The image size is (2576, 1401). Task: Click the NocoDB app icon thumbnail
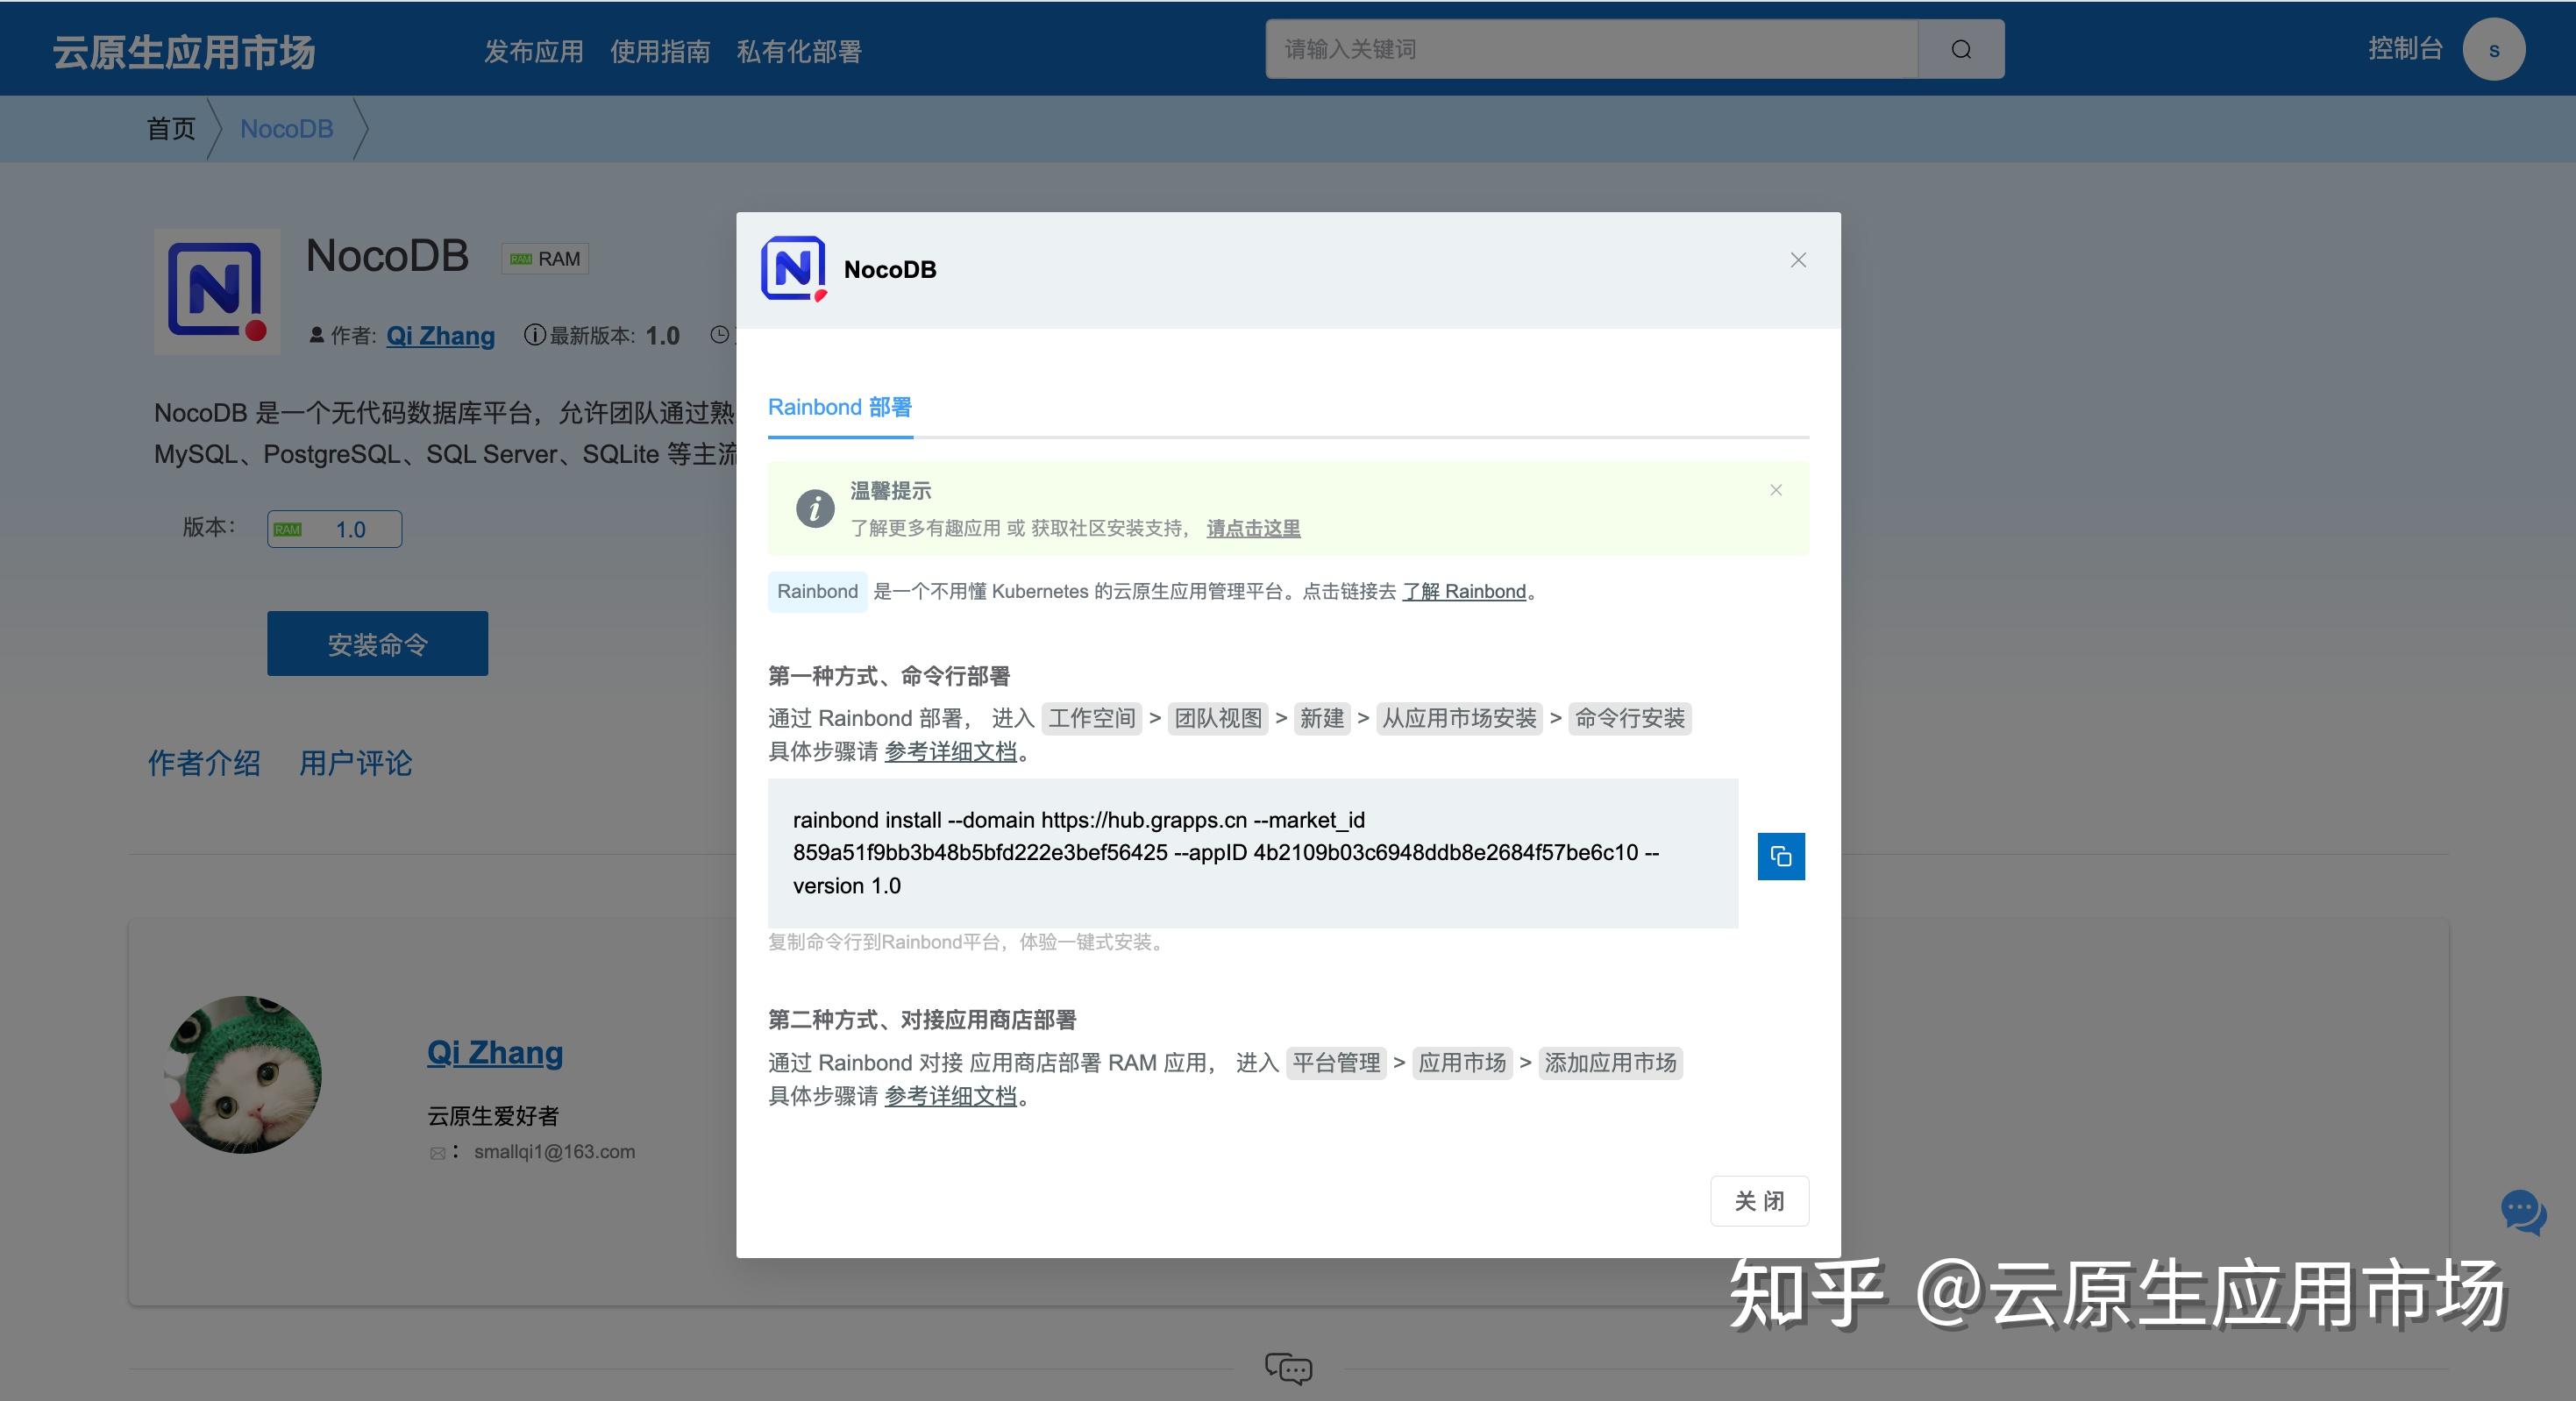216,292
